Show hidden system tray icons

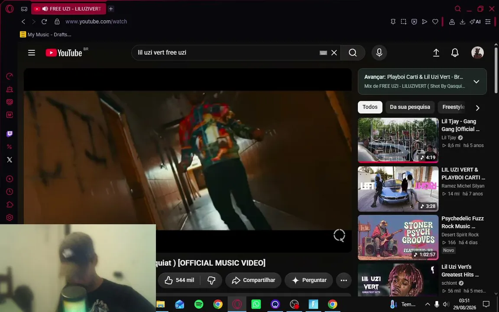[x=428, y=304]
